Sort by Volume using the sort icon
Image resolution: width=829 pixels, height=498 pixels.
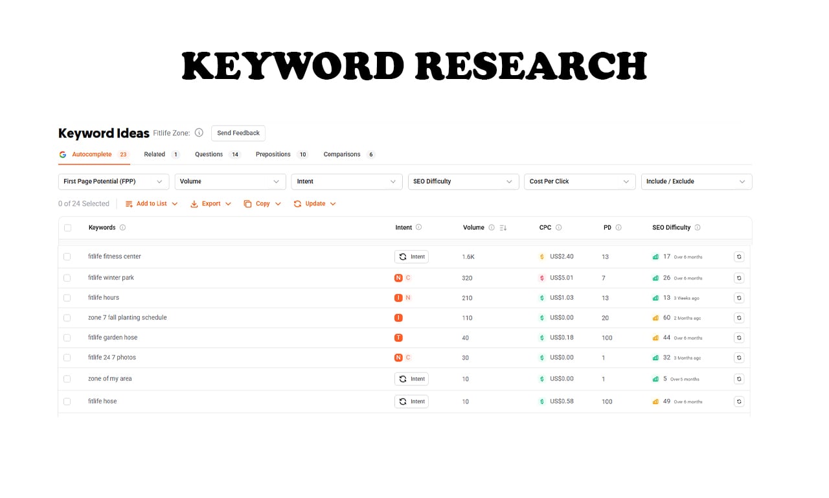click(503, 228)
